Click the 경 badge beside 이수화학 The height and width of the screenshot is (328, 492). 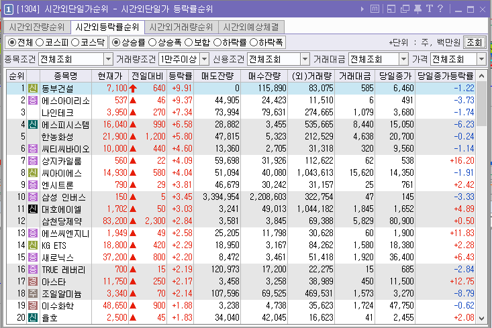pos(33,306)
